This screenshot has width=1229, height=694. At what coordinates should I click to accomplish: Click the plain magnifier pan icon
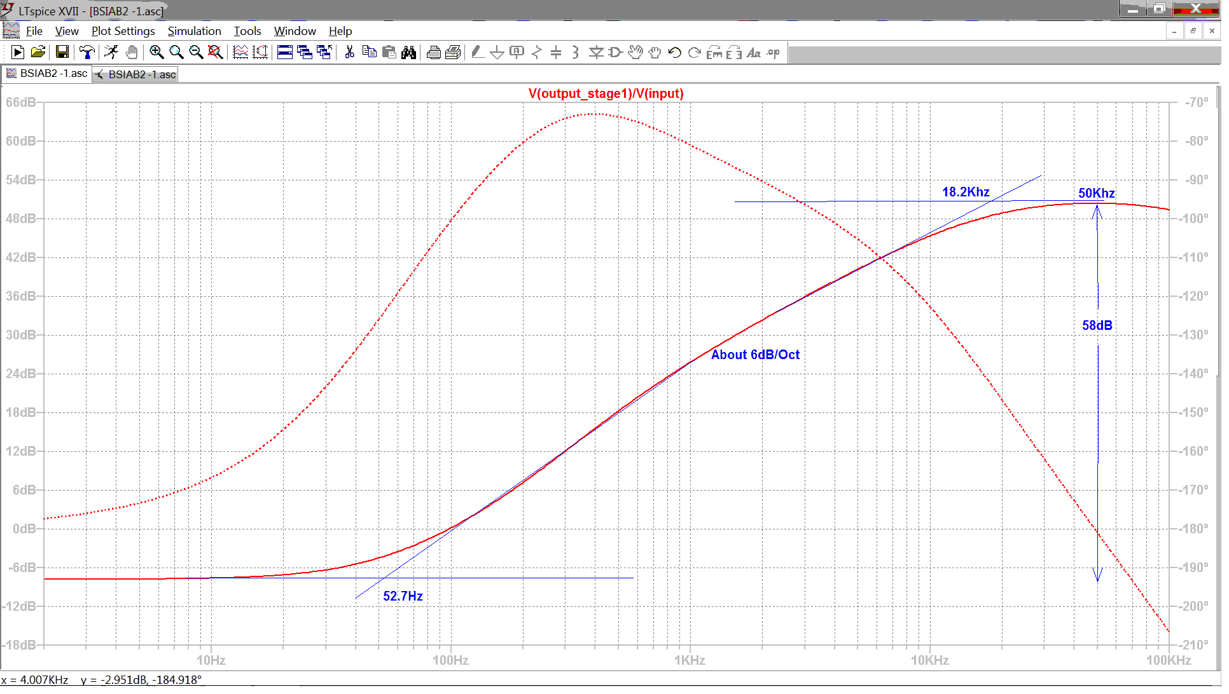click(x=176, y=53)
